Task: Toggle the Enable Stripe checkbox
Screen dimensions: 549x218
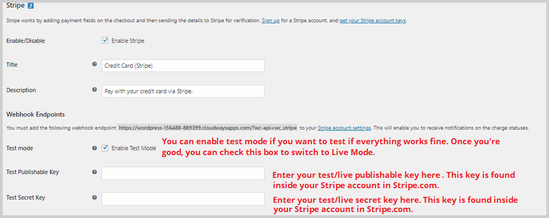Action: [x=105, y=41]
